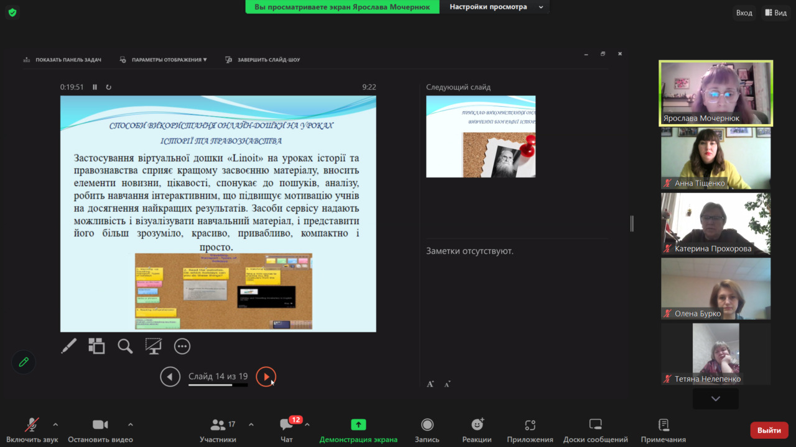This screenshot has width=796, height=447.
Task: Leave the meeting with "Выйти"
Action: [x=769, y=430]
